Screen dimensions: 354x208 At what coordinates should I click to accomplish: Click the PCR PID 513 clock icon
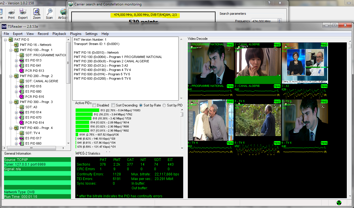pos(21,71)
